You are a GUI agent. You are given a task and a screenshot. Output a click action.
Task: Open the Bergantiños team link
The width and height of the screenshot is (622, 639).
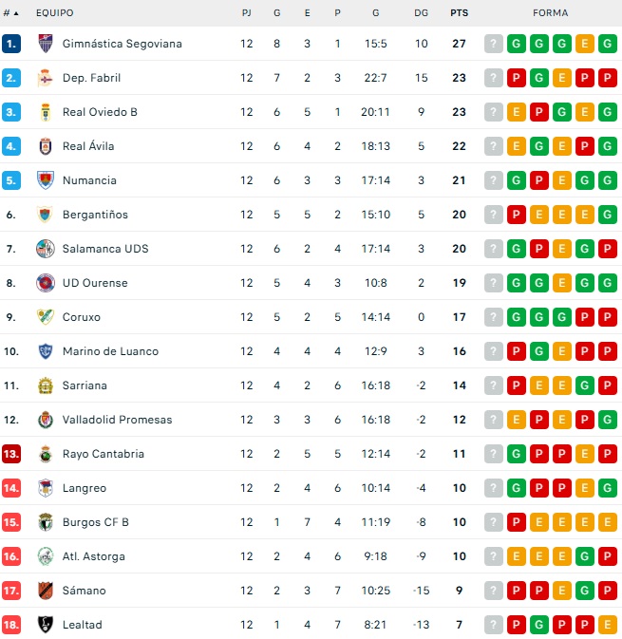95,215
